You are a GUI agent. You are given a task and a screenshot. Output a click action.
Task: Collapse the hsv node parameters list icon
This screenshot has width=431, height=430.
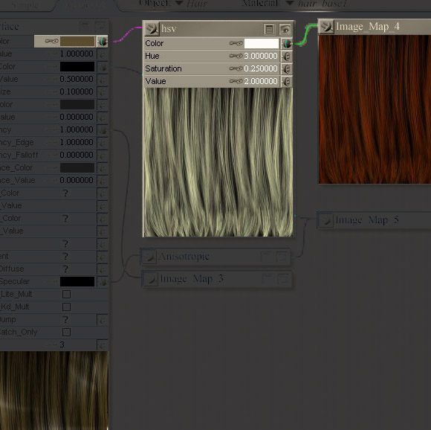[x=269, y=29]
